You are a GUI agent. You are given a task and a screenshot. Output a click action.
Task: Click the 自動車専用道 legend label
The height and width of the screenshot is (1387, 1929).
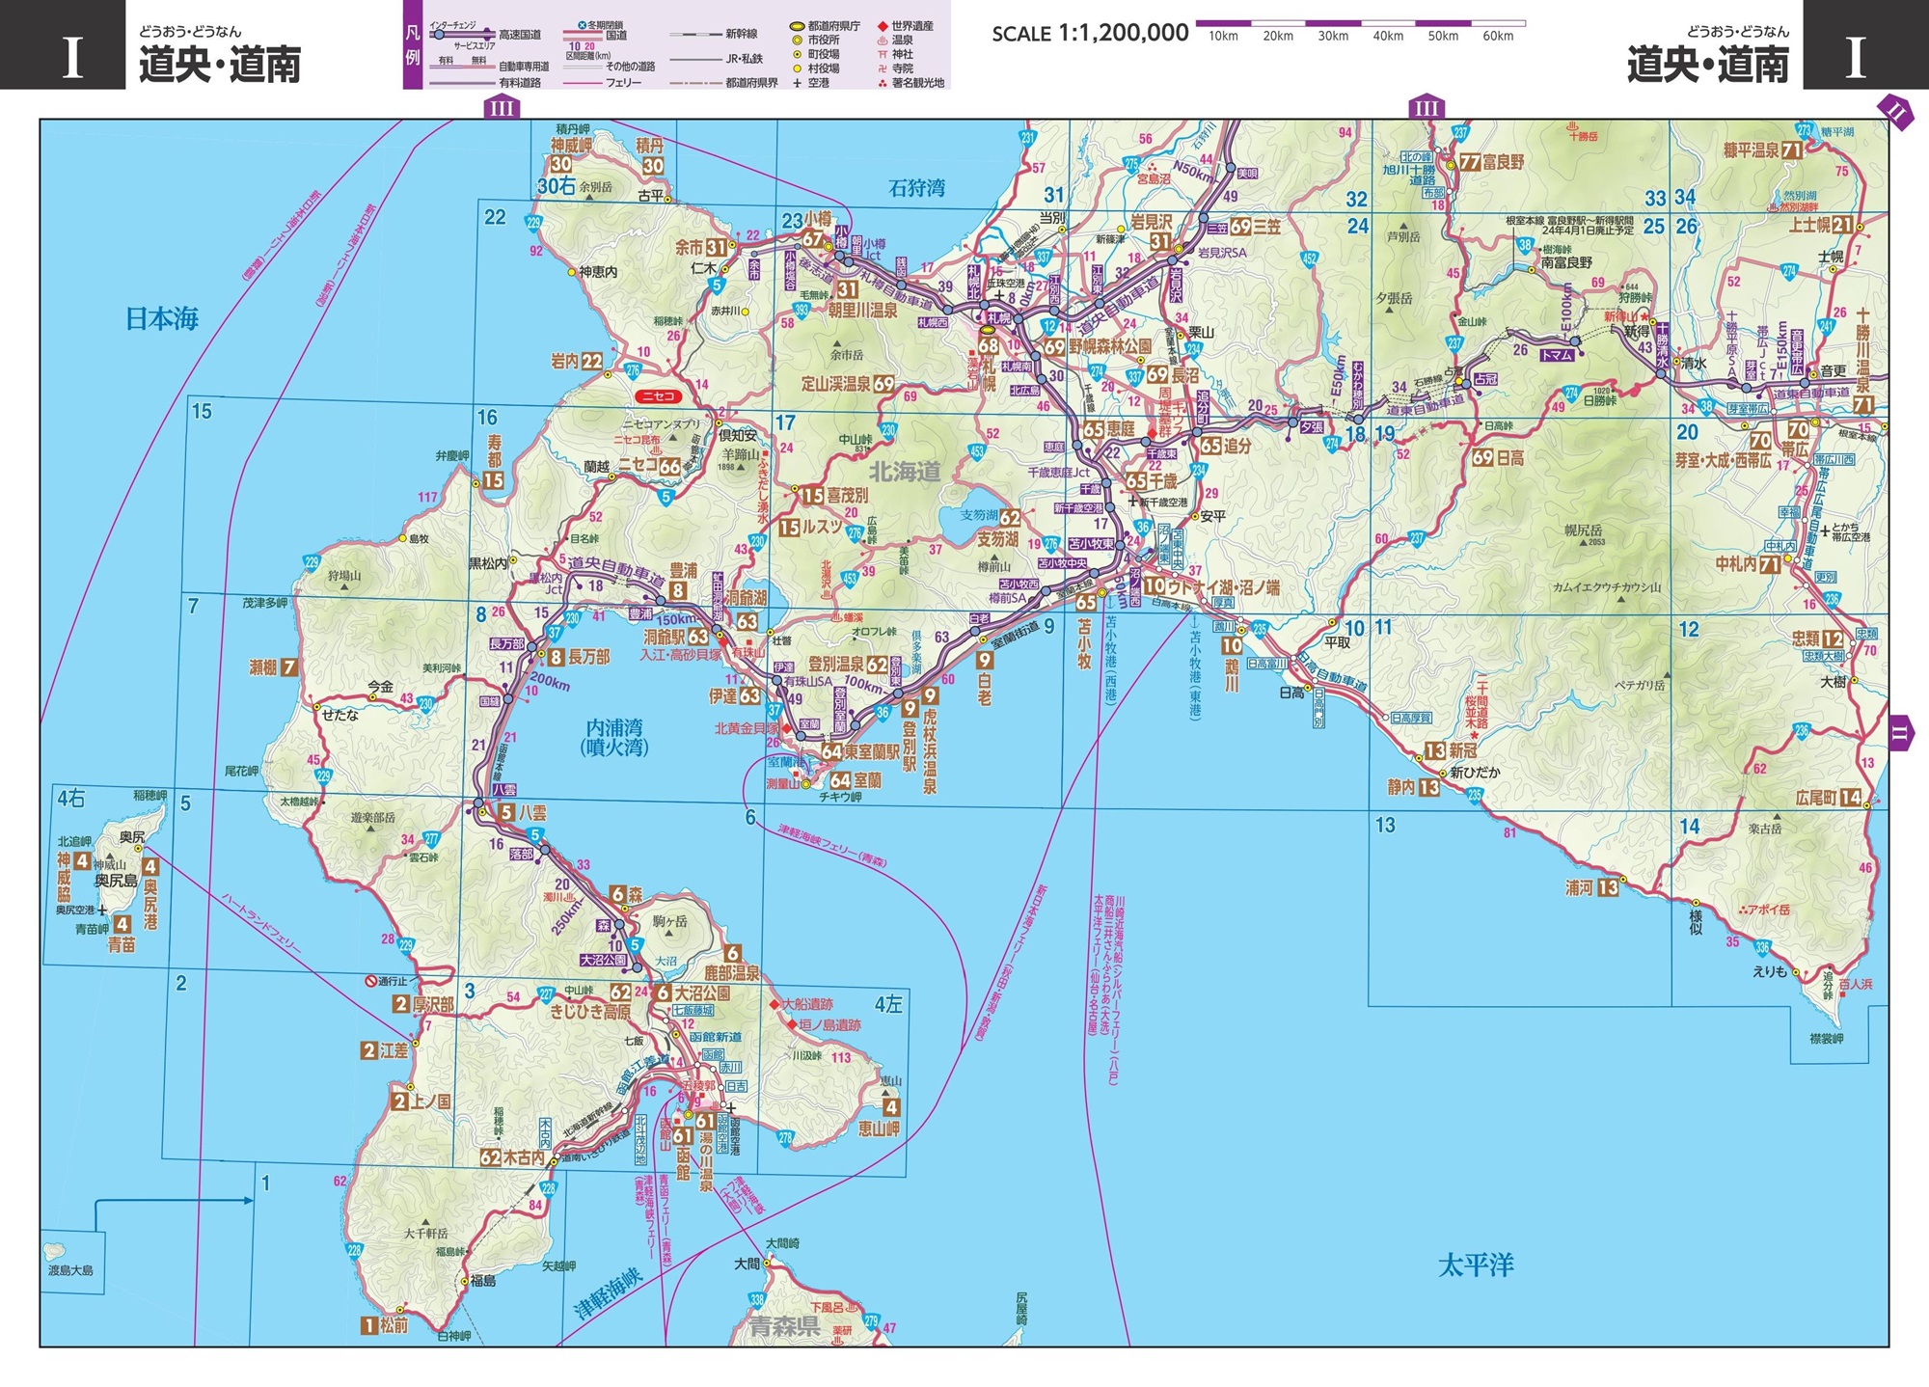524,67
